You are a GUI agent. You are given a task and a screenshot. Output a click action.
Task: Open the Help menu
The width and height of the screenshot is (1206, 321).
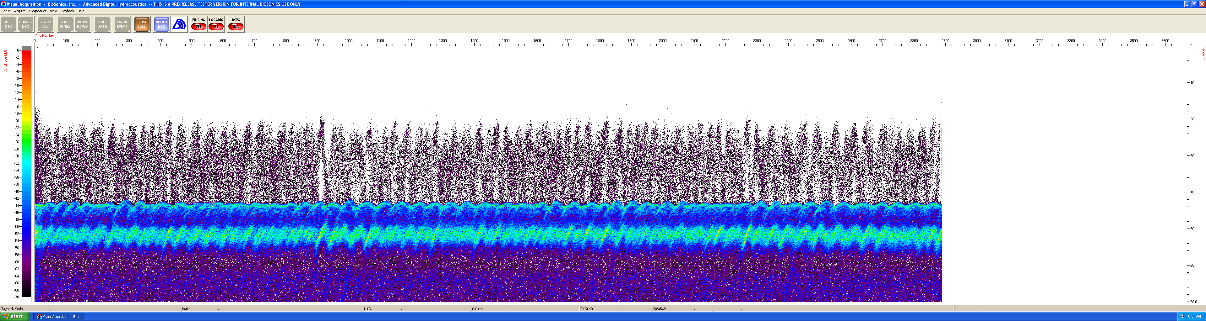[x=81, y=11]
